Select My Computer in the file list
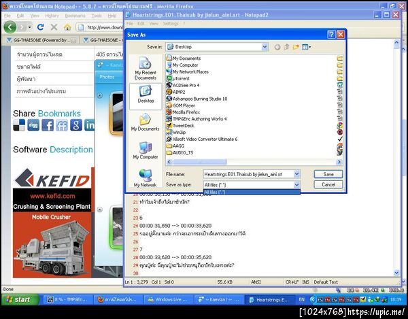Screen dimensions: 408x319 pos(182,65)
